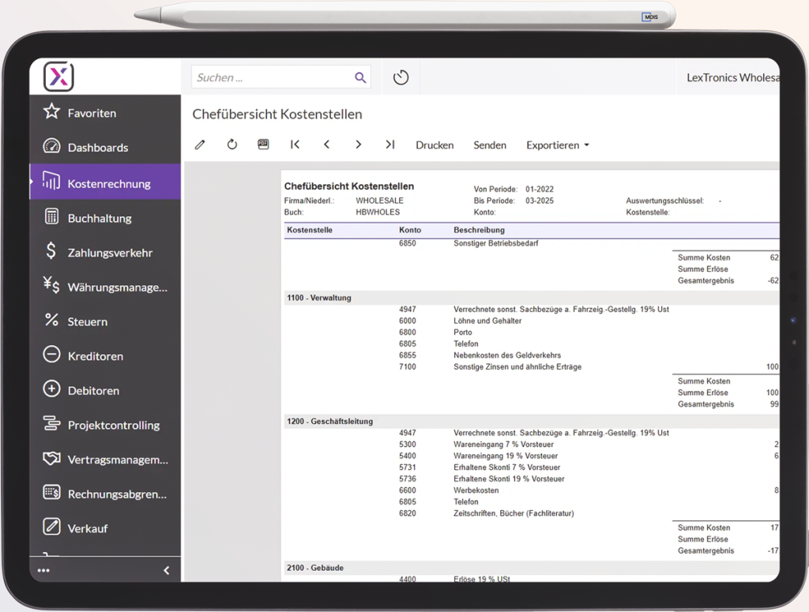Click the pencil edit icon in toolbar
Image resolution: width=809 pixels, height=612 pixels.
pos(200,145)
